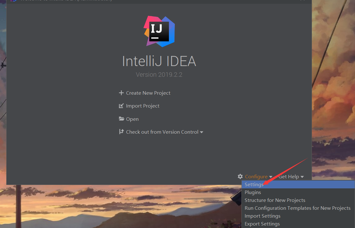Select Import Settings menu entry
The height and width of the screenshot is (228, 355).
298,216
